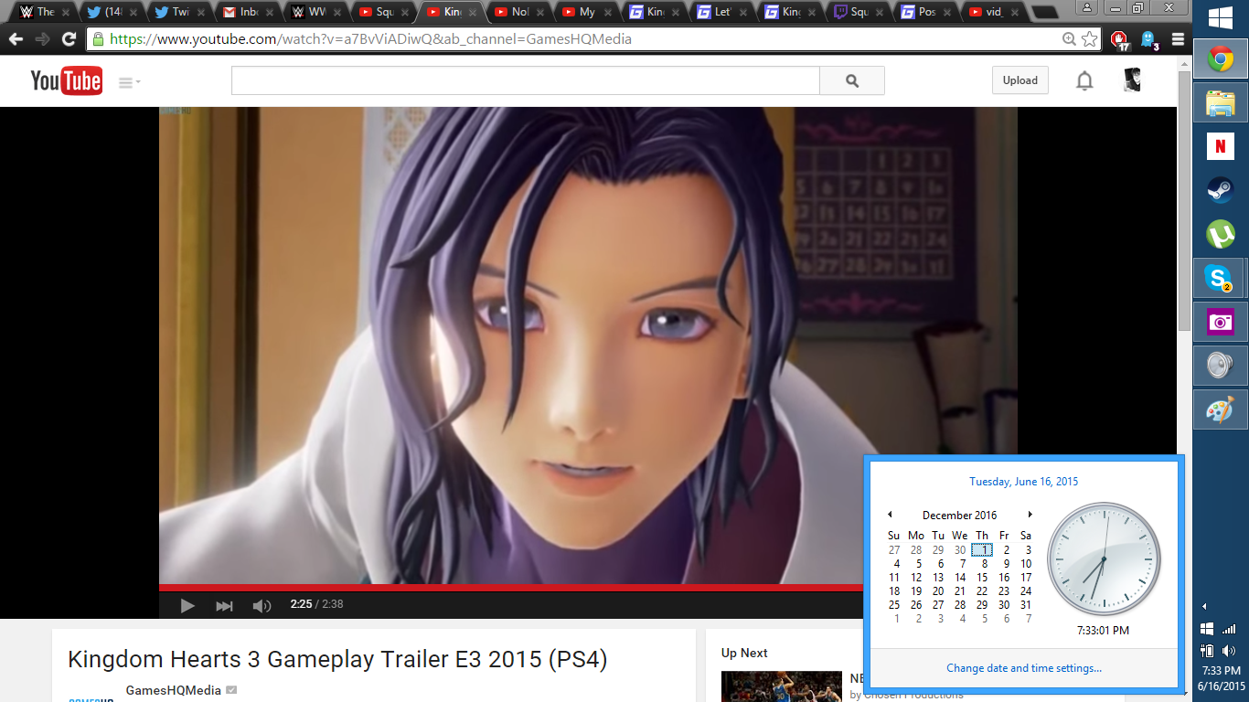
Task: Click the video title Kingdom Hearts 3 Gameplay Trailer
Action: pyautogui.click(x=338, y=659)
